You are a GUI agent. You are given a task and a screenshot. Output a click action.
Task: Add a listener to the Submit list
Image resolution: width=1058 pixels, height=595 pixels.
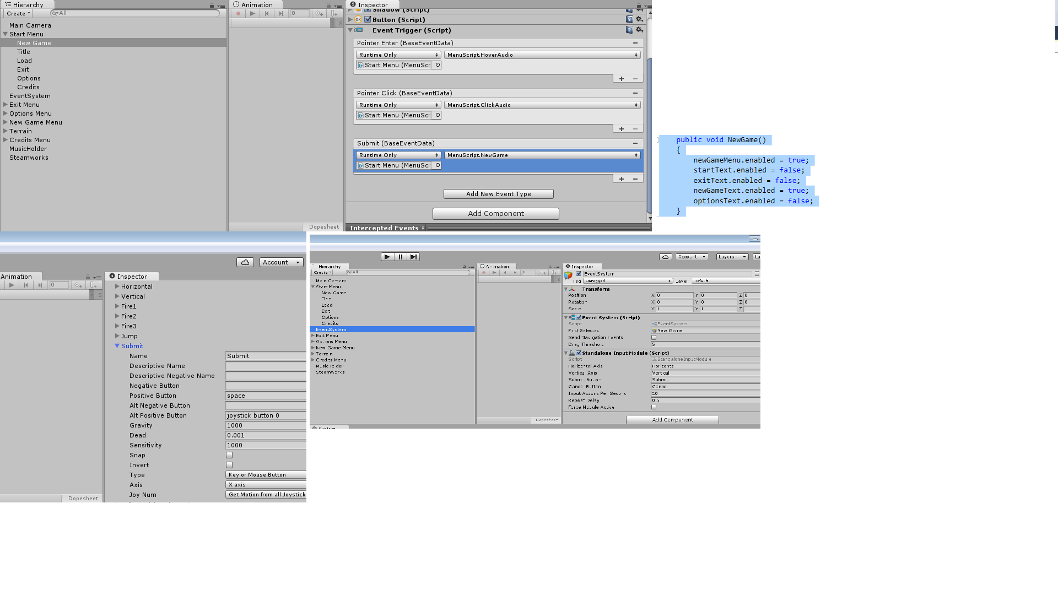(x=622, y=179)
